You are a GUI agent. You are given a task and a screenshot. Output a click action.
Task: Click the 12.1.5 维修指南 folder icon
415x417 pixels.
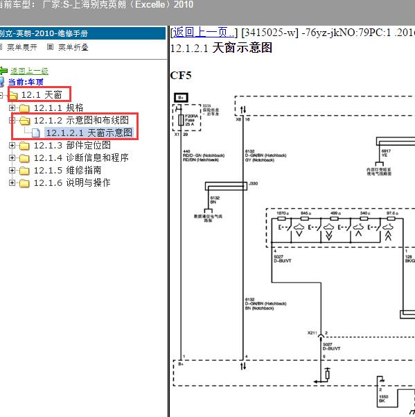point(24,171)
